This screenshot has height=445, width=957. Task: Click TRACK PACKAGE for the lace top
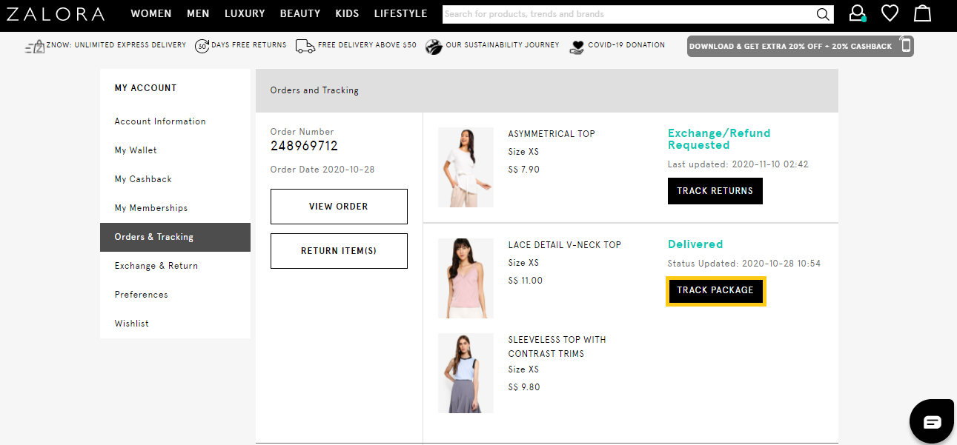coord(715,290)
